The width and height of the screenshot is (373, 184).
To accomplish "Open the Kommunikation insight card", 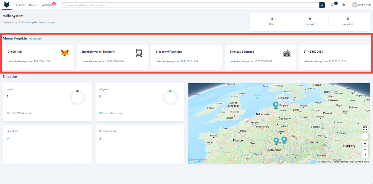I will point(140,144).
